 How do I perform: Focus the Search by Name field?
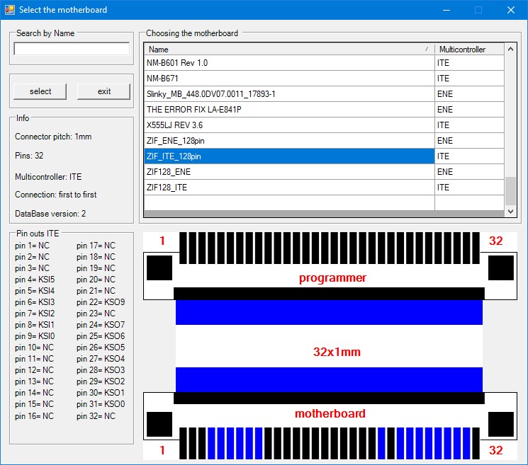coord(72,49)
